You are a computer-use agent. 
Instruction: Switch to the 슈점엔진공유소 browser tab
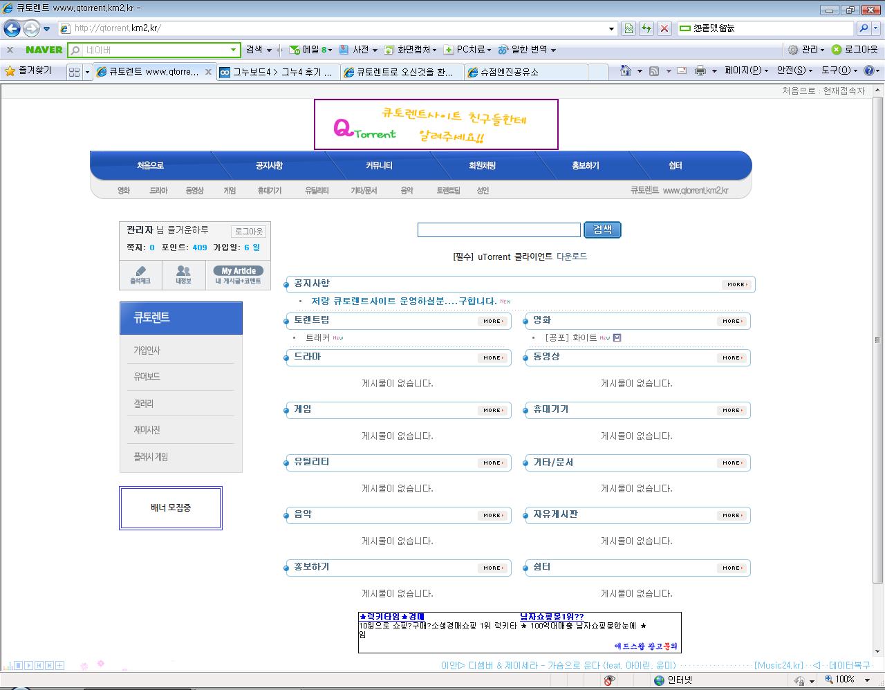click(x=525, y=72)
